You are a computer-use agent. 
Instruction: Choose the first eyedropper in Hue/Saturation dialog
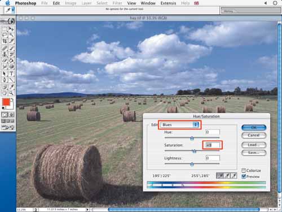pyautogui.click(x=220, y=176)
